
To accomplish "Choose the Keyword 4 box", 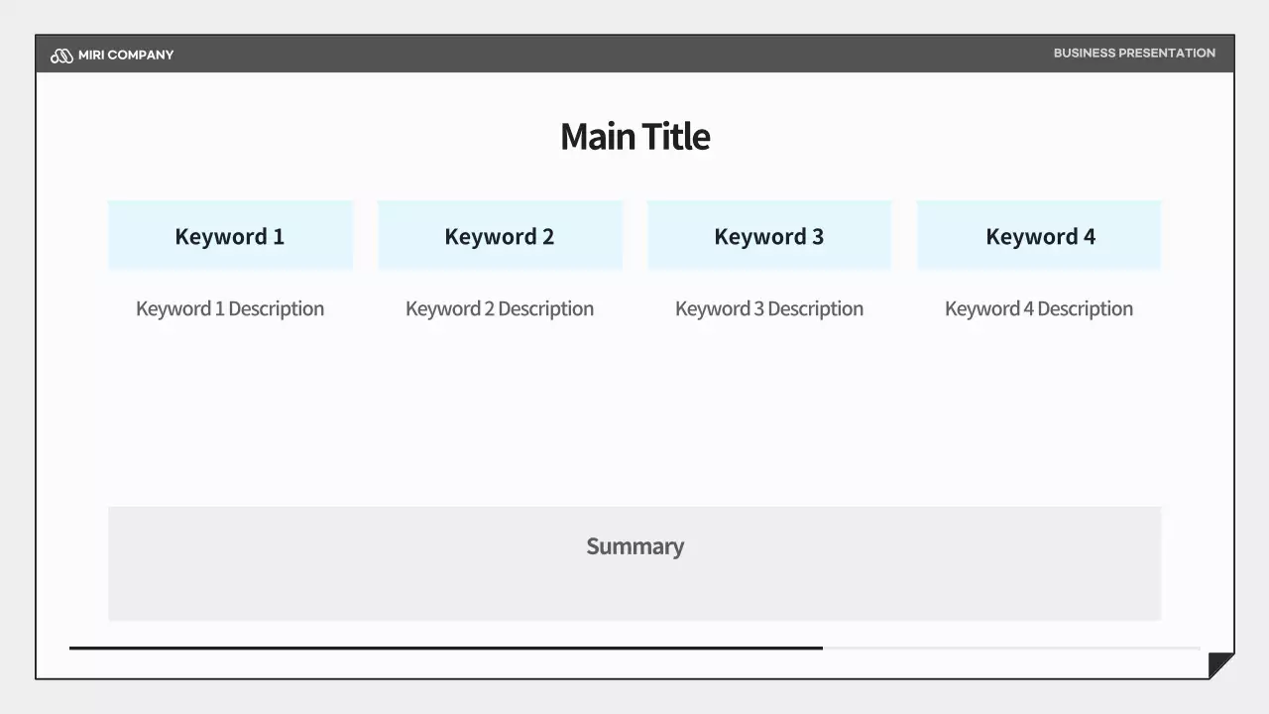I will [x=1039, y=236].
